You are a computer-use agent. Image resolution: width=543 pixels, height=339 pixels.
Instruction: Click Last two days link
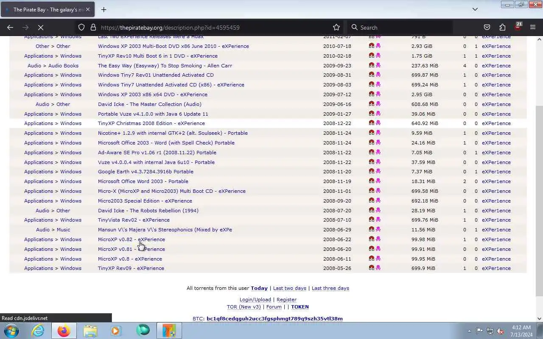(x=290, y=288)
